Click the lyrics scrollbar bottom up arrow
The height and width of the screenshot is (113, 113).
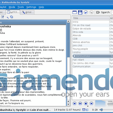tap(68, 101)
